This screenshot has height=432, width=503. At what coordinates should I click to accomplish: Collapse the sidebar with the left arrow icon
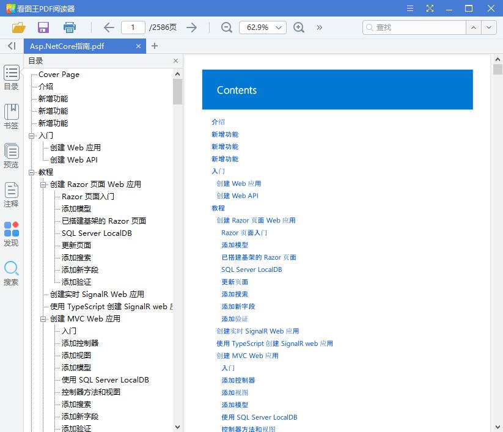[x=12, y=46]
